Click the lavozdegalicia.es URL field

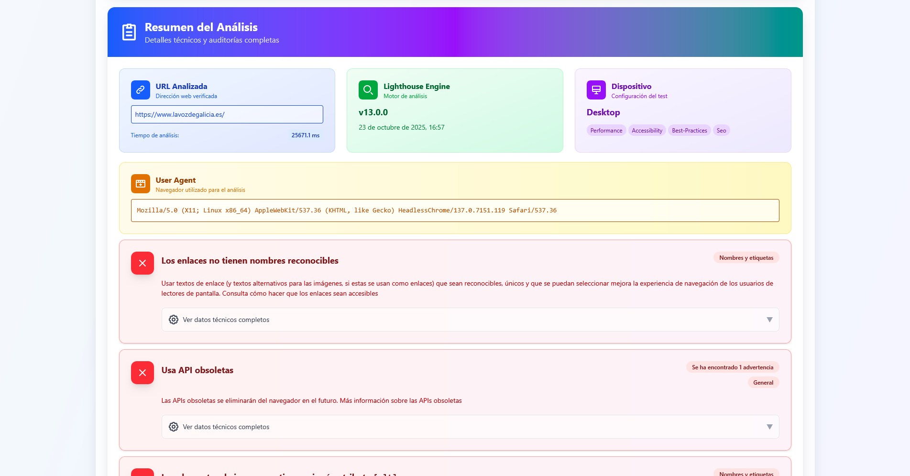(227, 114)
